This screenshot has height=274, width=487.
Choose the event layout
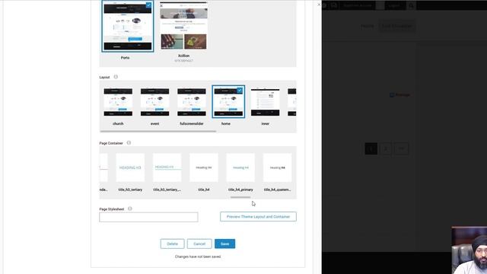[154, 102]
